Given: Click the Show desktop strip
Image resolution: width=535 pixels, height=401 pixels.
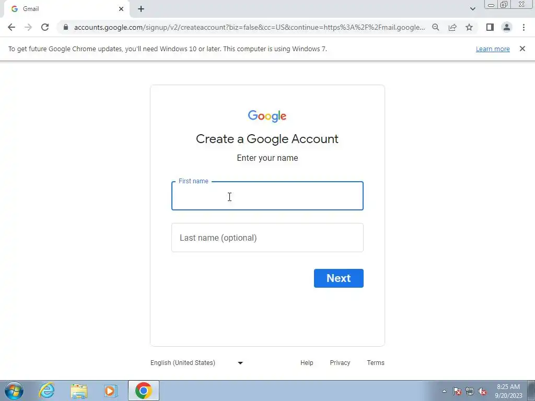Looking at the screenshot, I should [x=531, y=391].
